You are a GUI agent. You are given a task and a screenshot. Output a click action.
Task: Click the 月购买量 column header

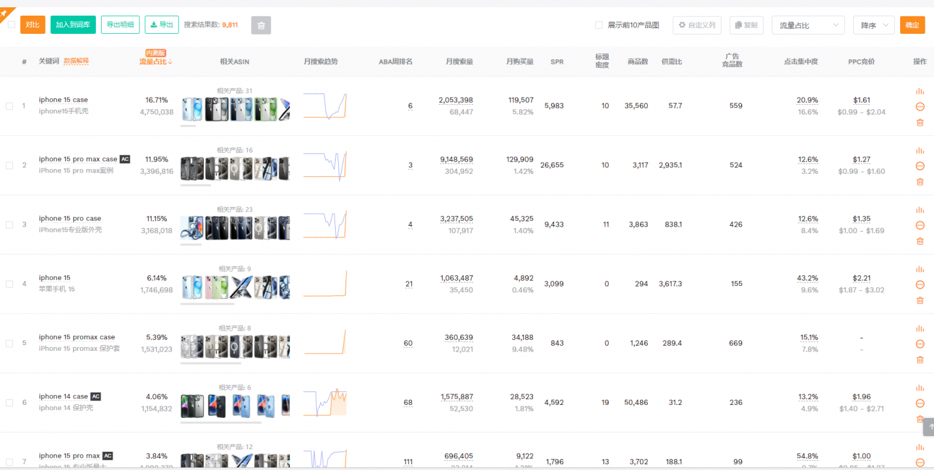tap(520, 62)
